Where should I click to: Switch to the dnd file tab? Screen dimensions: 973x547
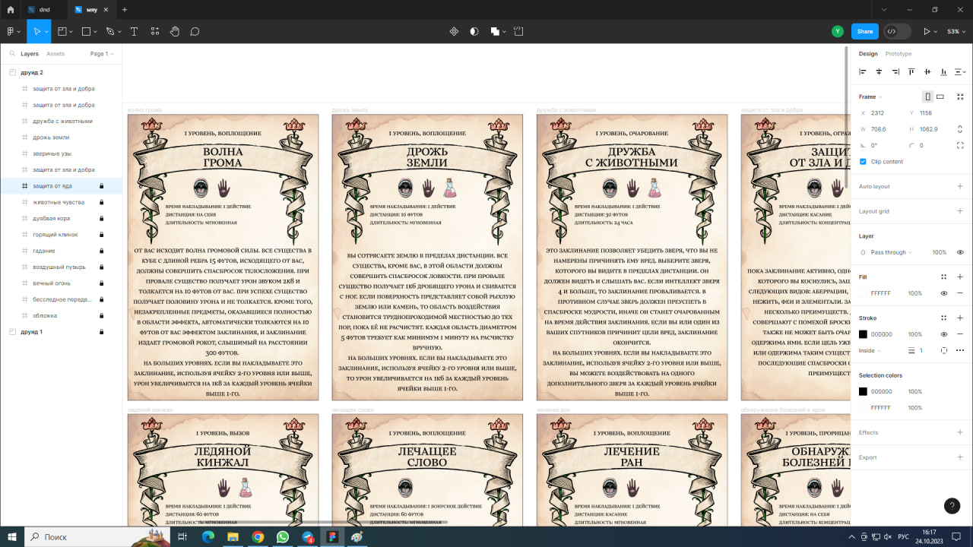click(45, 10)
